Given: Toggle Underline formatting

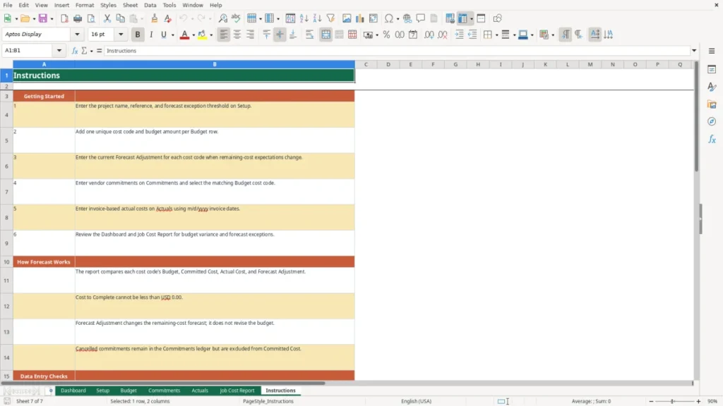Looking at the screenshot, I should point(164,35).
